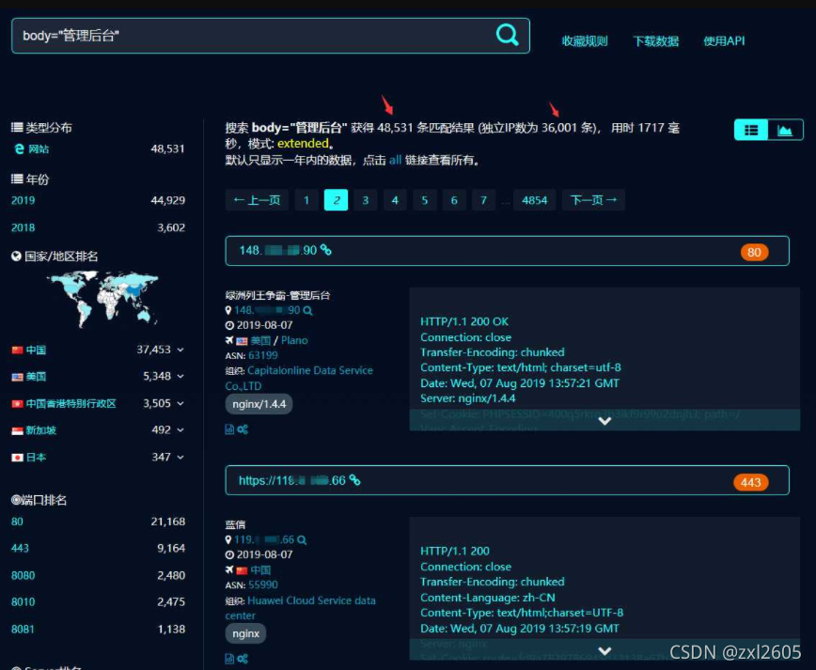
Task: Filter by country 中国 in ranking
Action: click(x=36, y=350)
